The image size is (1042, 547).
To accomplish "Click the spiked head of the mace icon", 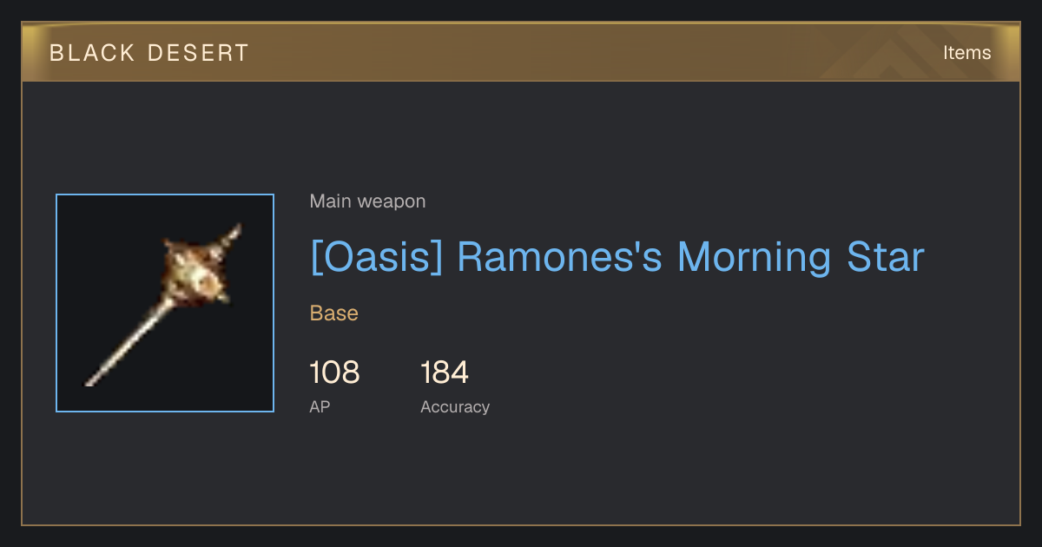I will click(199, 269).
